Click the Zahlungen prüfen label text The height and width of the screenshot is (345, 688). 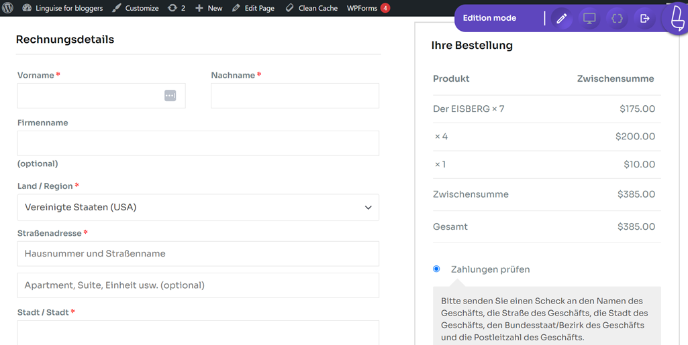pyautogui.click(x=490, y=269)
